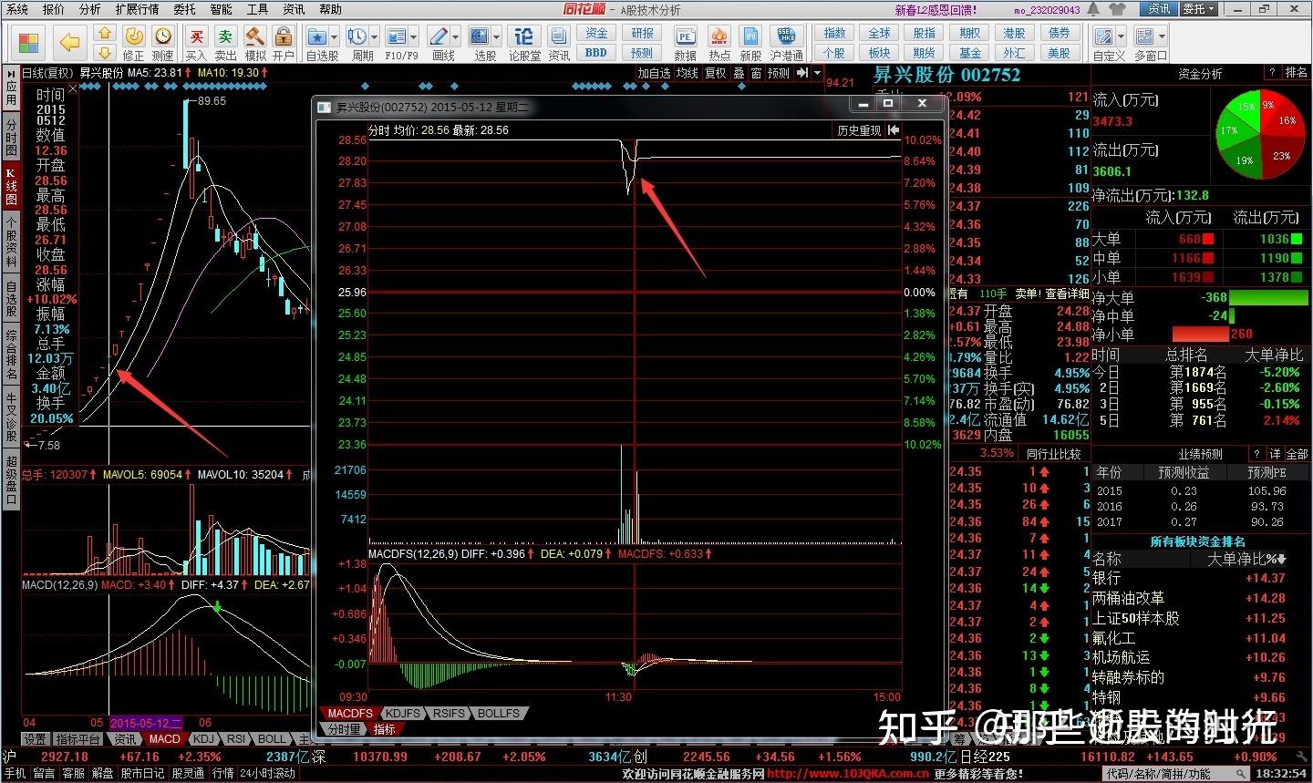The width and height of the screenshot is (1313, 783).
Task: Click 查看详细 link
Action: tap(1066, 294)
